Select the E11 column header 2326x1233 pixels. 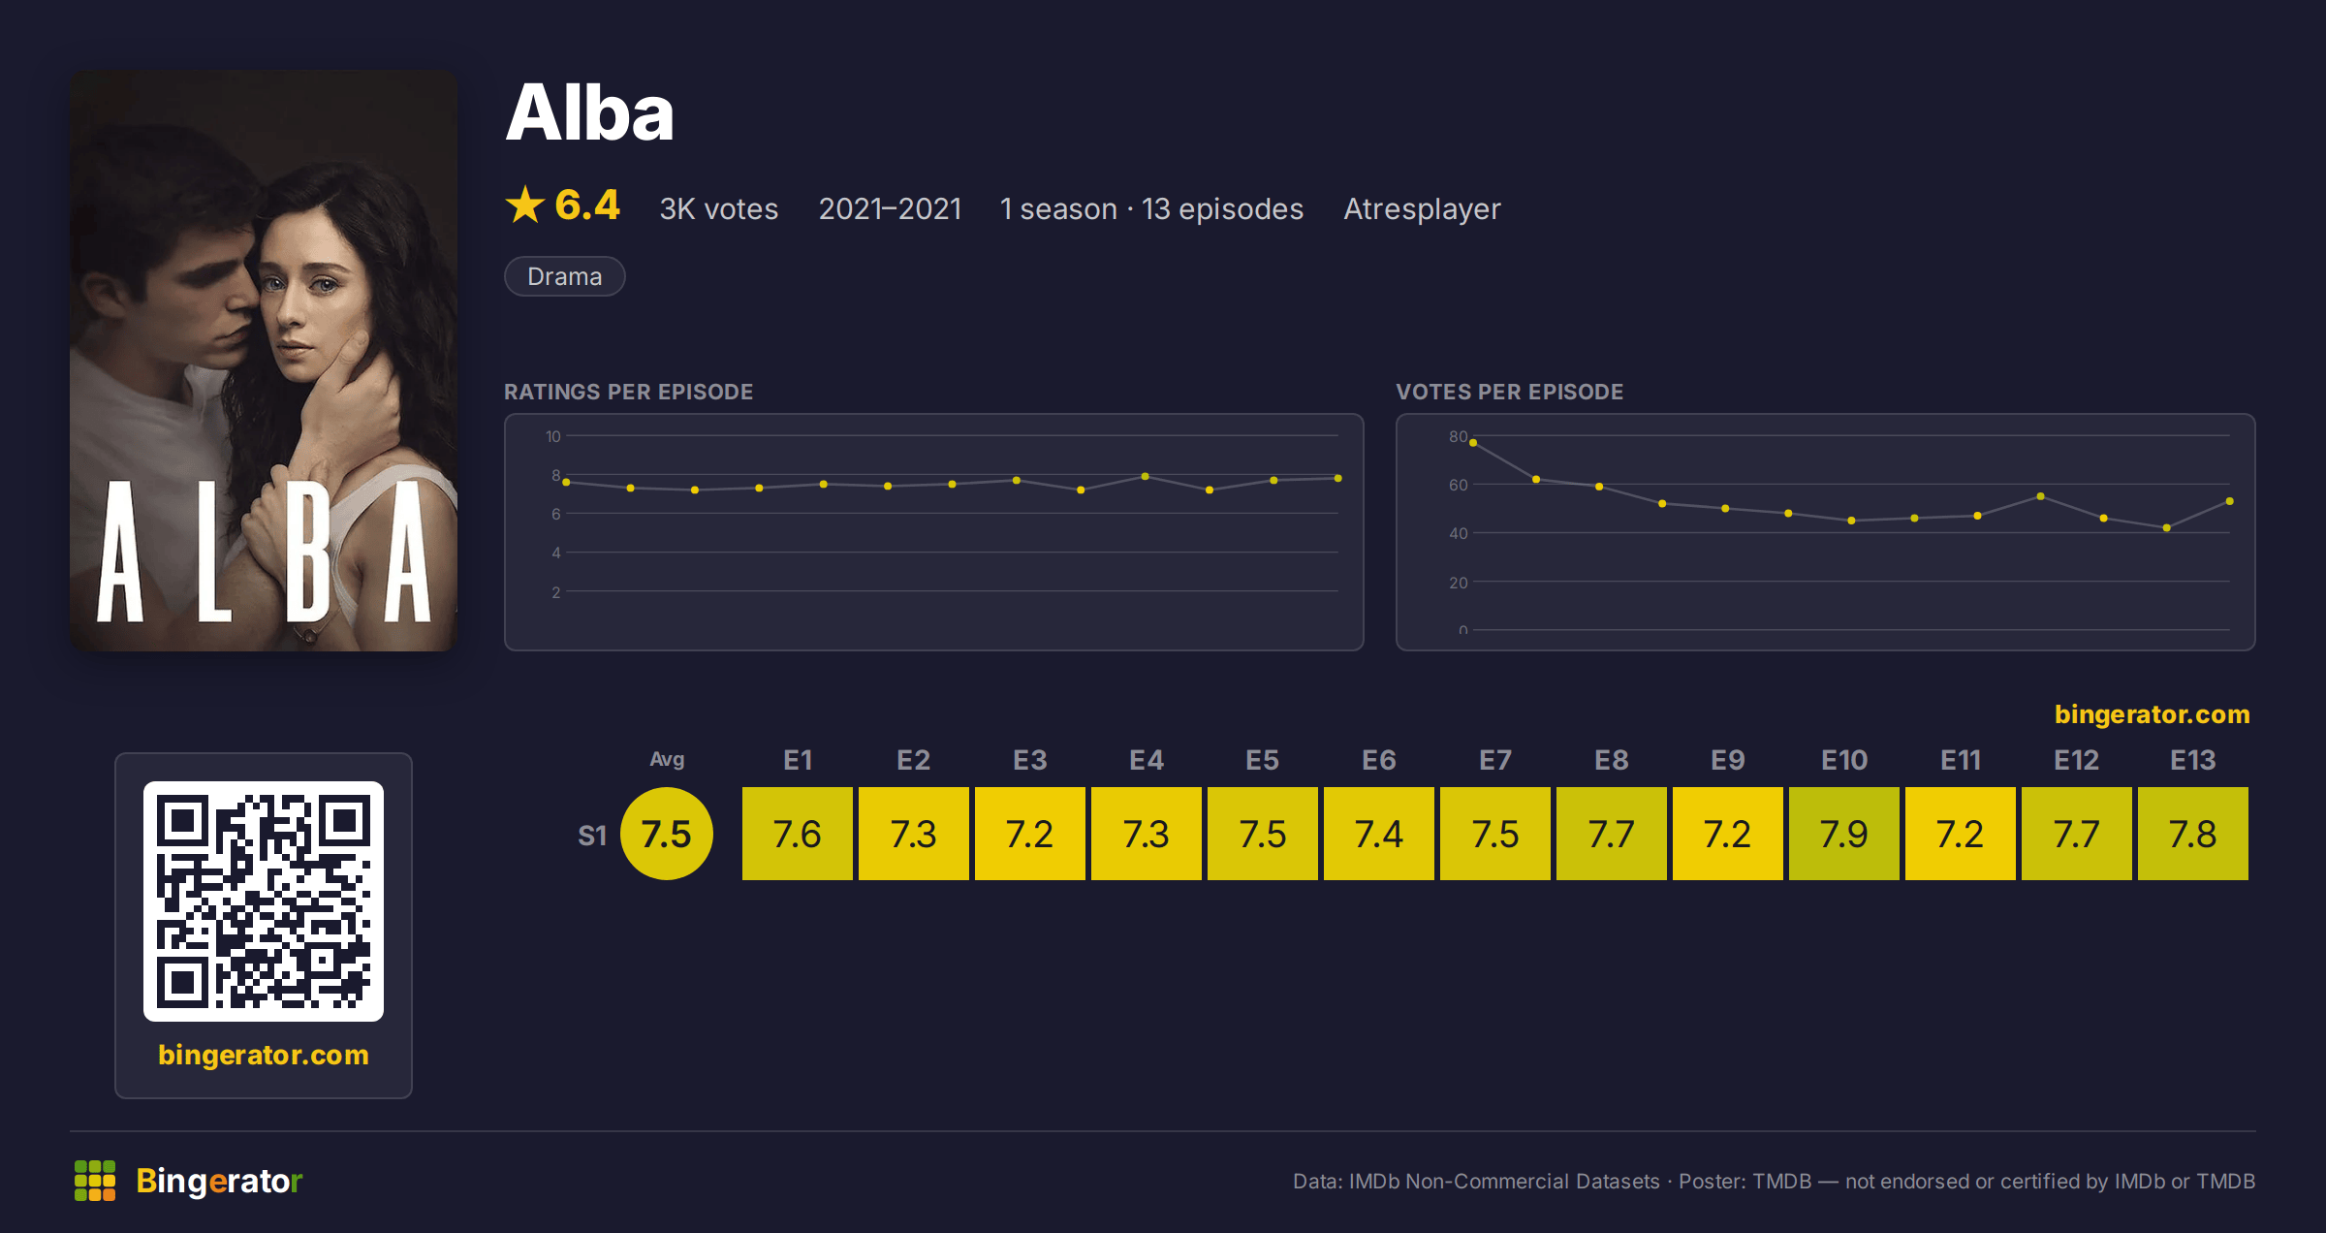(x=1961, y=760)
